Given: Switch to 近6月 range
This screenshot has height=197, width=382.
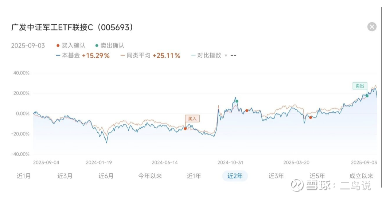Looking at the screenshot, I should 106,176.
